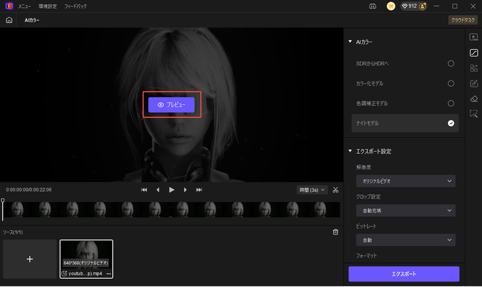The width and height of the screenshot is (482, 287).
Task: Open the 解像度 dropdown
Action: pyautogui.click(x=405, y=181)
